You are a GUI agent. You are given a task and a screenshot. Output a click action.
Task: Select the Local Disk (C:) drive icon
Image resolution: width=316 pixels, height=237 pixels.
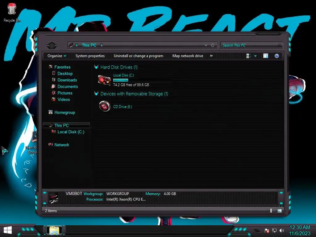tap(104, 80)
